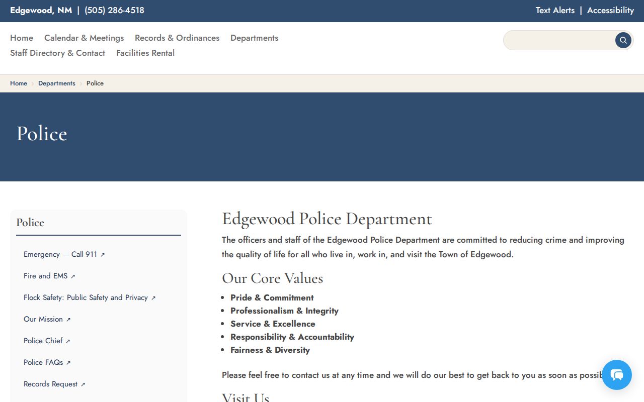Viewport: 644px width, 402px height.
Task: Click Police in the breadcrumb trail
Action: coord(95,83)
